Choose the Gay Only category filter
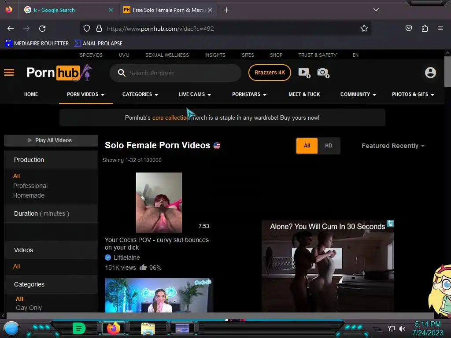This screenshot has height=338, width=451. (29, 308)
